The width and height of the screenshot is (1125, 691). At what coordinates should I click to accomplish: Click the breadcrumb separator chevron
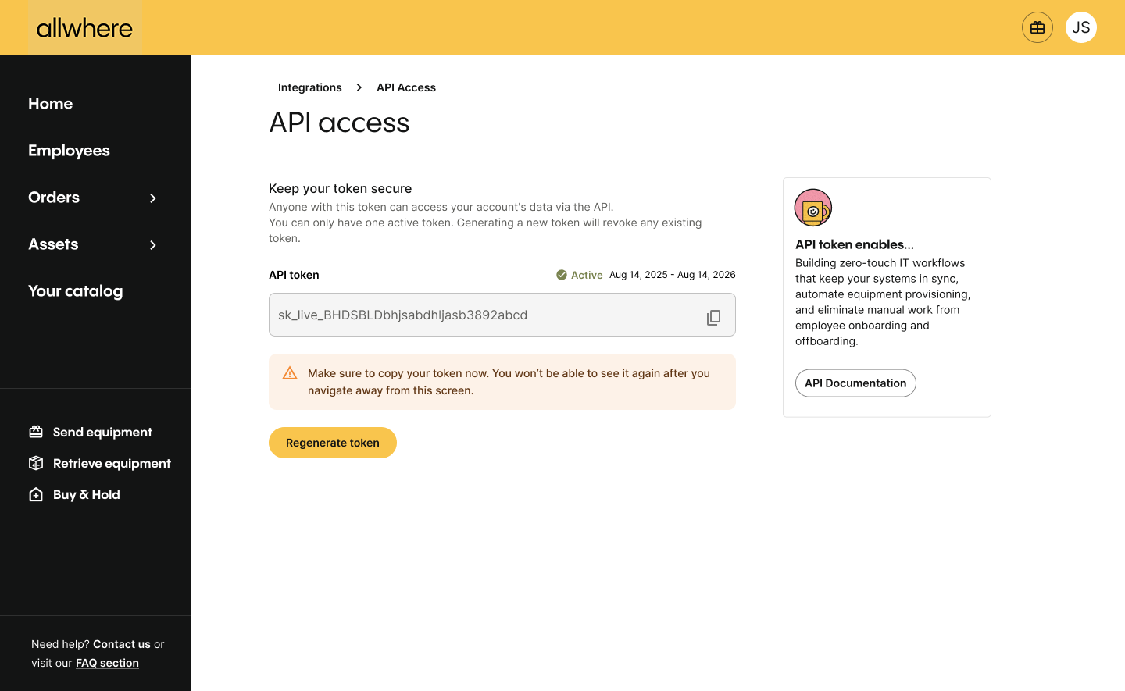coord(359,87)
